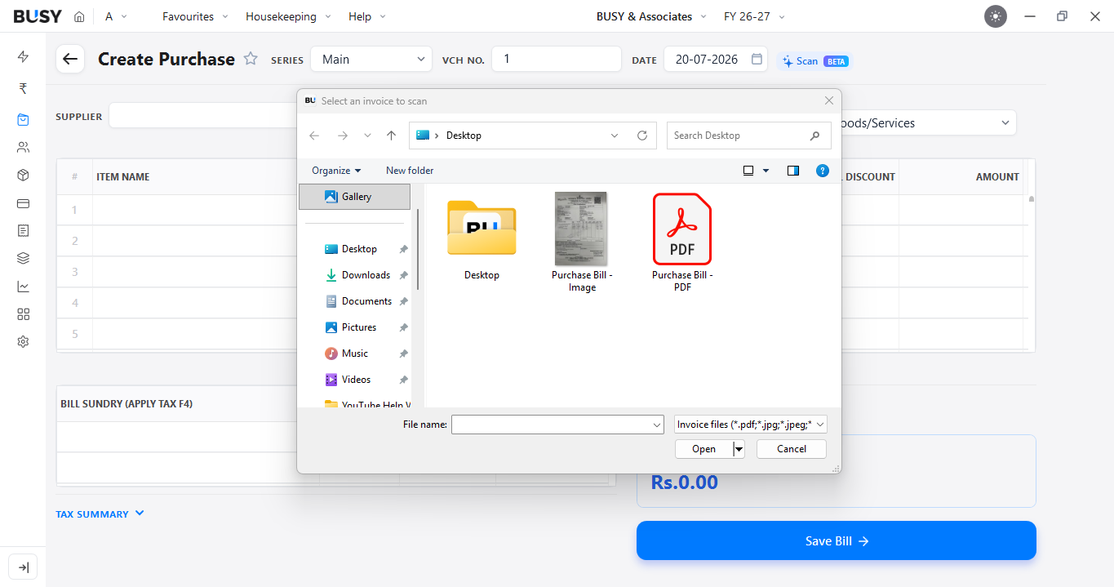Screen dimensions: 1114x587
Task: Open the calendar icon in the date field
Action: (x=757, y=59)
